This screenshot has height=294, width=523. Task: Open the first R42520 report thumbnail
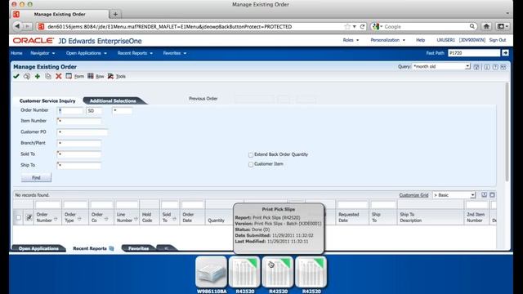(244, 272)
